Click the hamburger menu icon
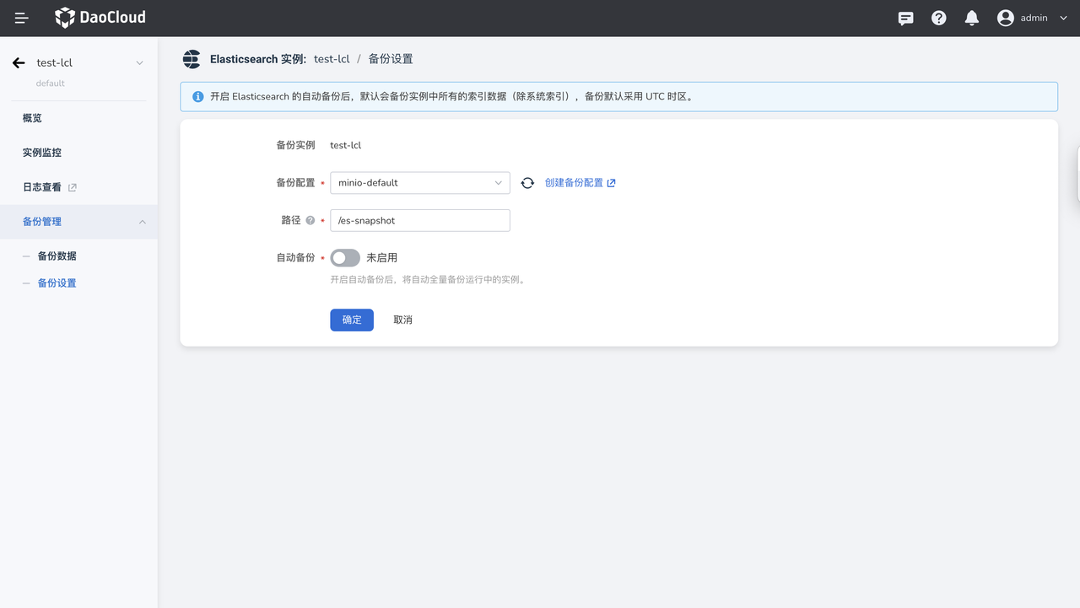The height and width of the screenshot is (608, 1080). coord(22,18)
